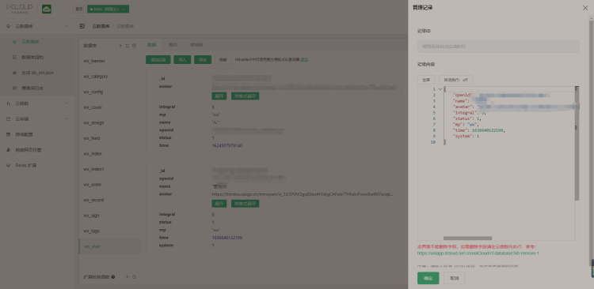594x289 pixels.
Task: Click the 导出 export button
Action: click(203, 60)
